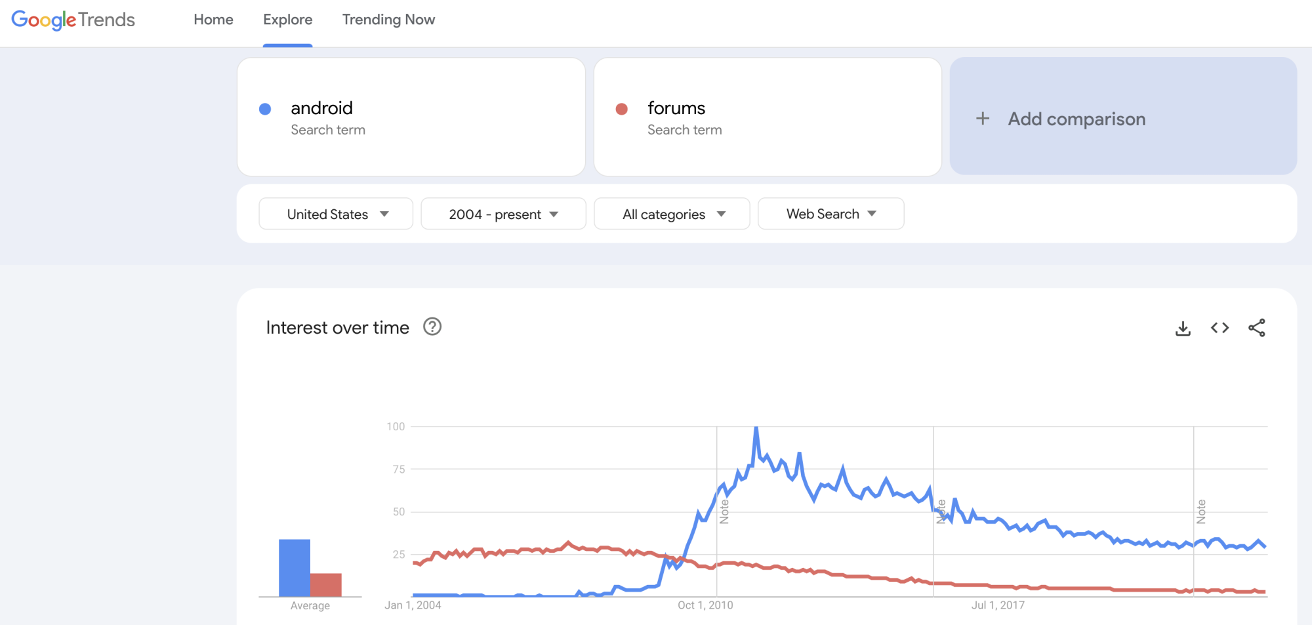This screenshot has width=1312, height=625.
Task: Download the Interest over time data
Action: 1183,328
